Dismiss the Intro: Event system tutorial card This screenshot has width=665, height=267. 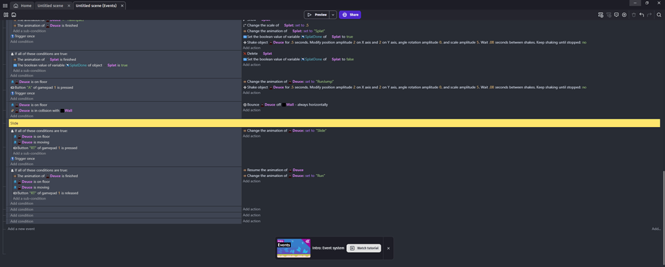pos(388,248)
